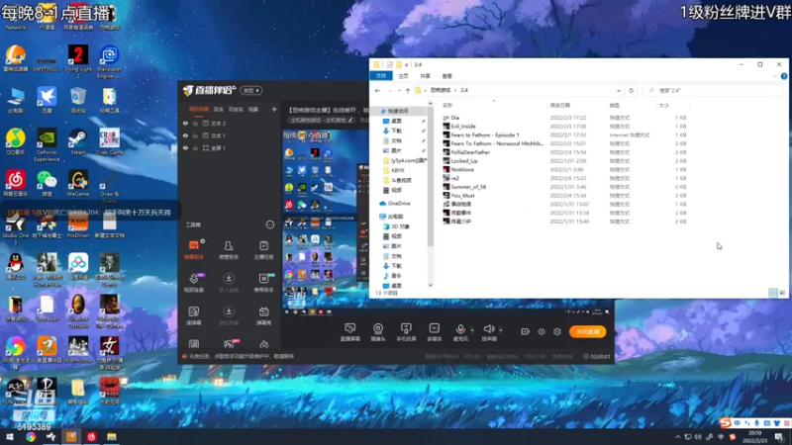Open the screen capture source tool
This screenshot has width=792, height=445.
coord(350,332)
